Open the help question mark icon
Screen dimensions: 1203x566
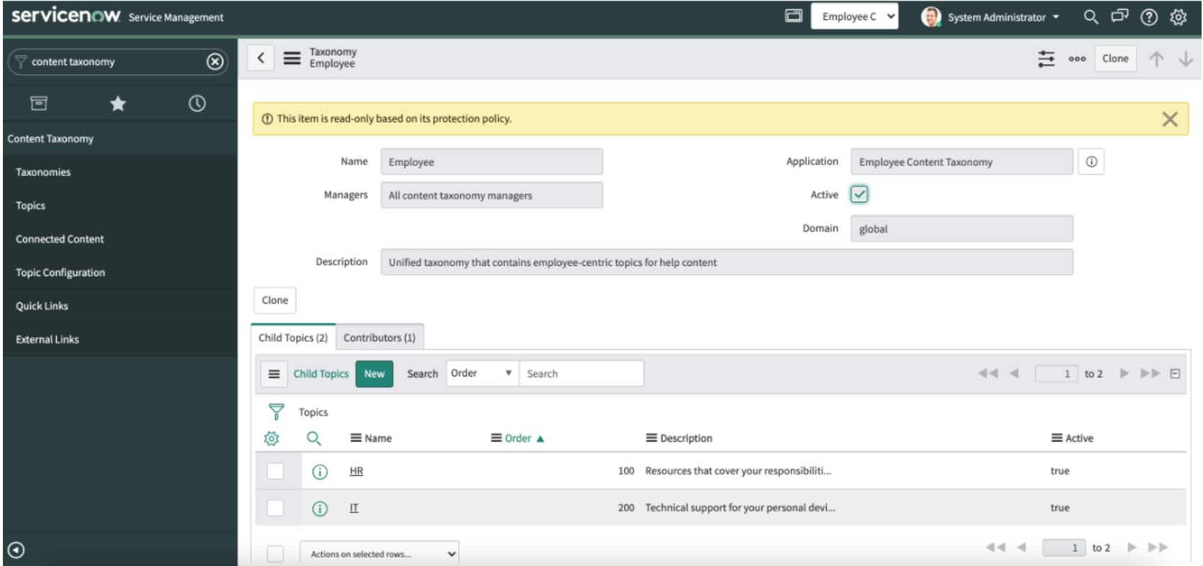click(x=1149, y=17)
